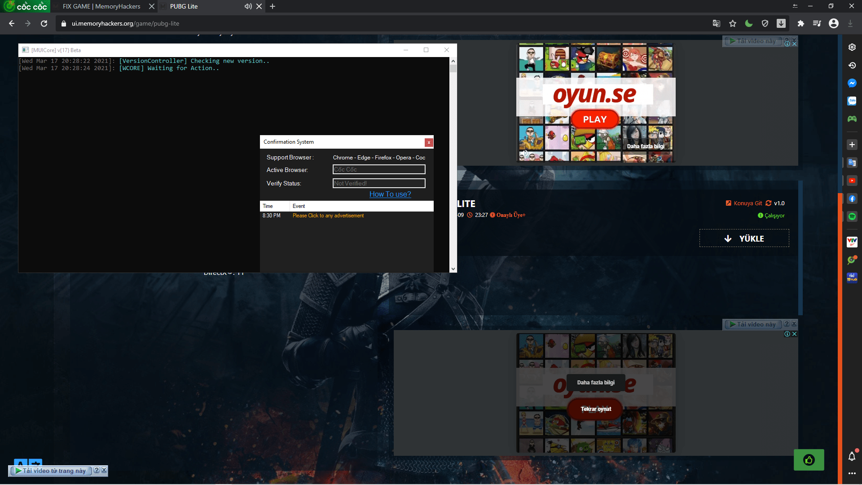Click the YÜKLE download button
862x485 pixels.
(x=744, y=238)
